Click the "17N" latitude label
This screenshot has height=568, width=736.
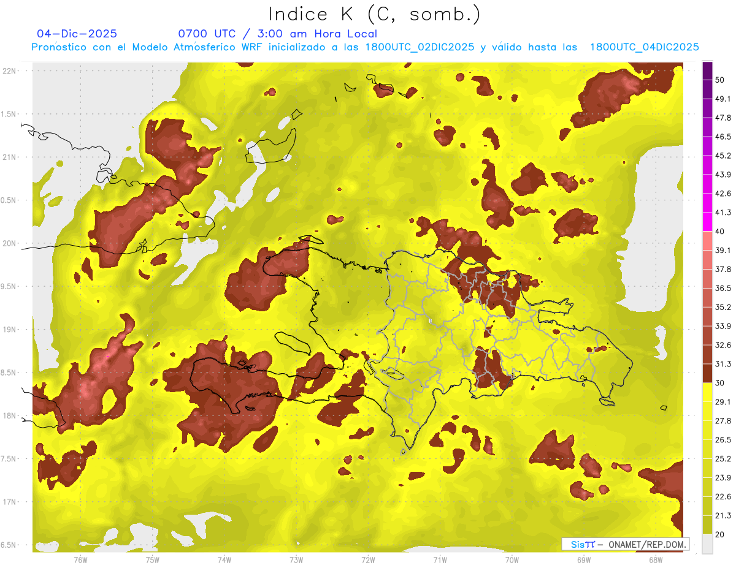click(9, 502)
